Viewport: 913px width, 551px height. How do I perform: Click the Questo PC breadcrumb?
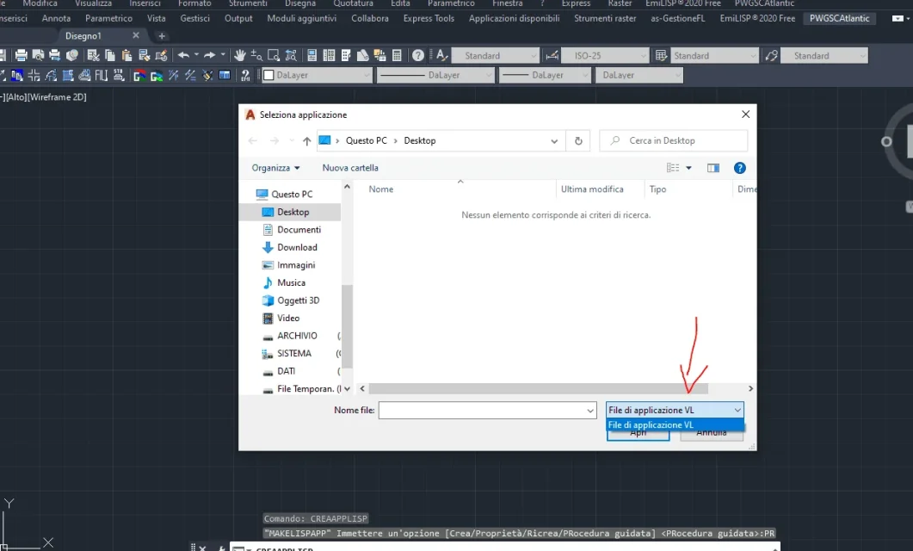[x=367, y=141]
